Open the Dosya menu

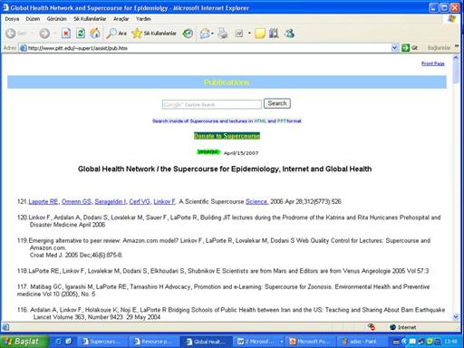click(x=12, y=19)
